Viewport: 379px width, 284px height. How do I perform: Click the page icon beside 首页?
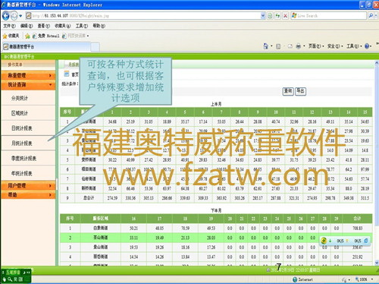click(67, 74)
